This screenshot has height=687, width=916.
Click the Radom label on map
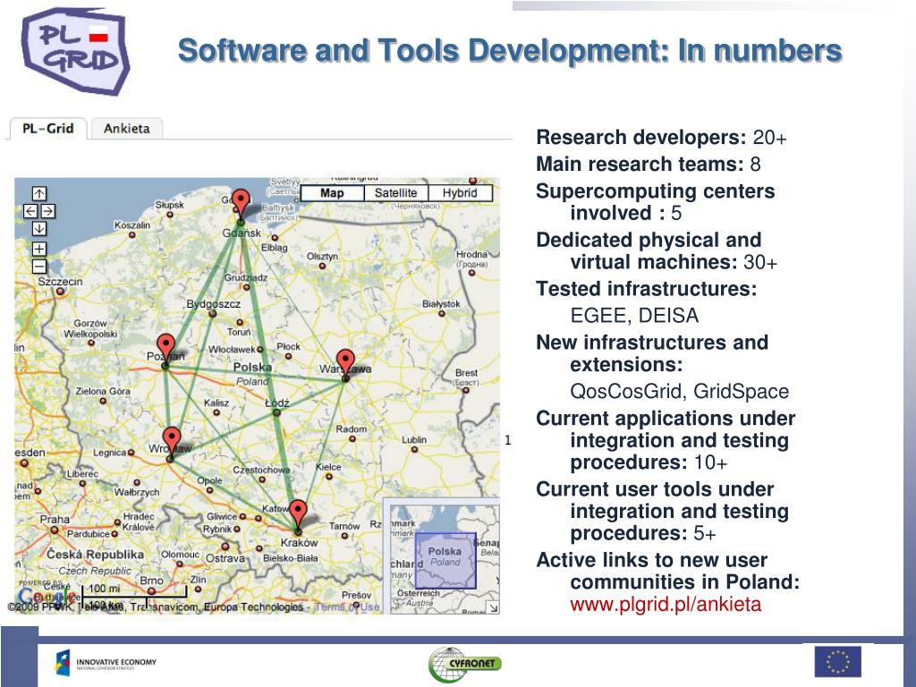click(x=352, y=428)
